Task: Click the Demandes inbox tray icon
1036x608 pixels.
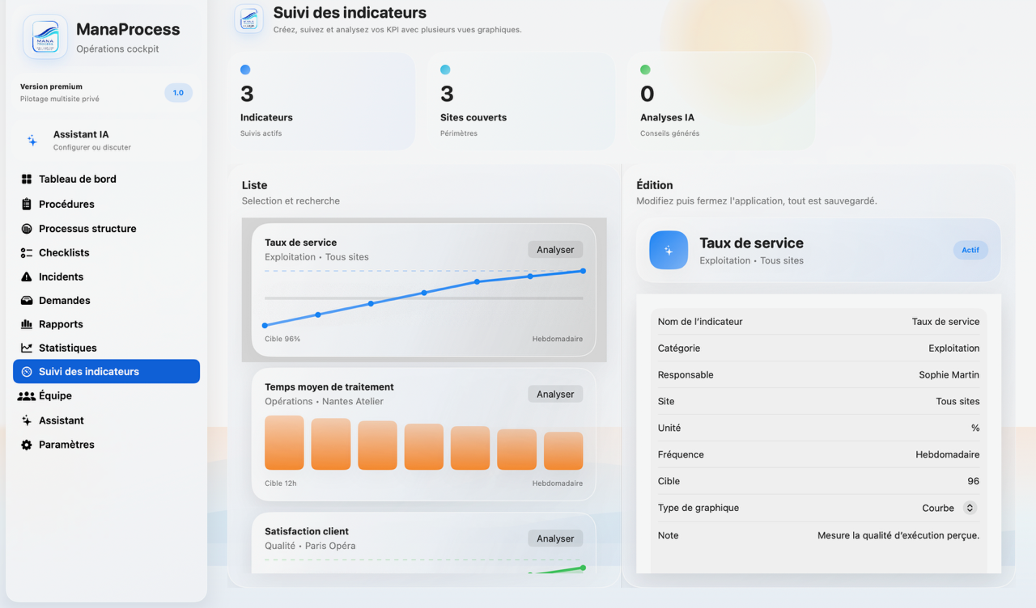Action: (27, 301)
